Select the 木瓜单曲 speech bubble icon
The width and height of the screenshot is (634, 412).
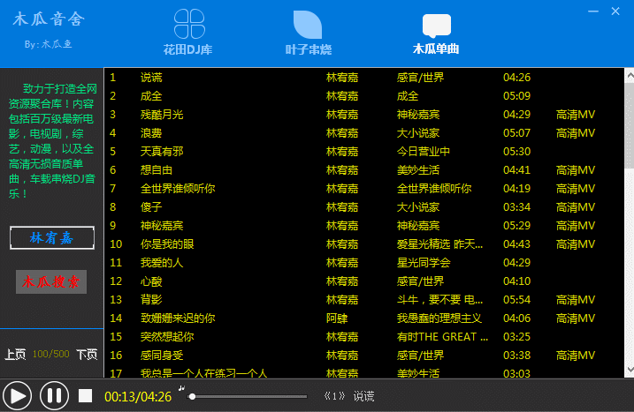click(x=436, y=25)
